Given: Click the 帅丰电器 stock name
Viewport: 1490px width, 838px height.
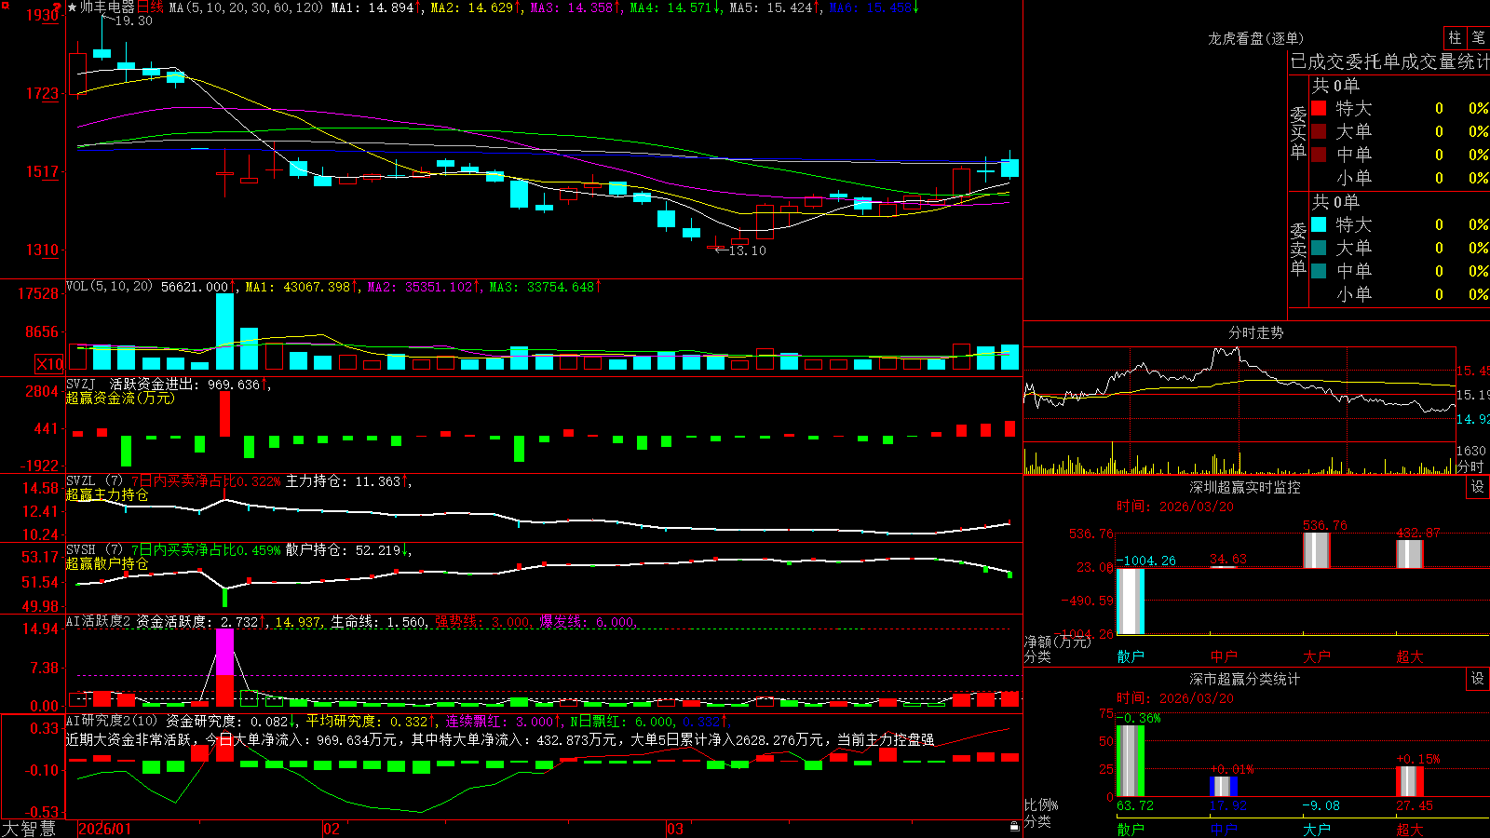Looking at the screenshot, I should tap(107, 7).
